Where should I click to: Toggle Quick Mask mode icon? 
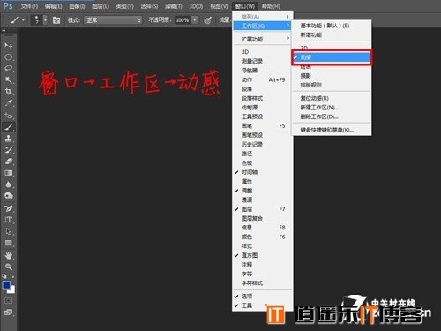point(9,301)
